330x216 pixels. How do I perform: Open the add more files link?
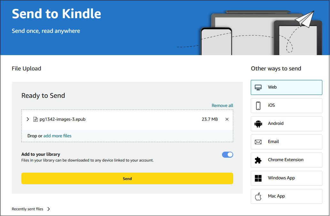click(57, 136)
